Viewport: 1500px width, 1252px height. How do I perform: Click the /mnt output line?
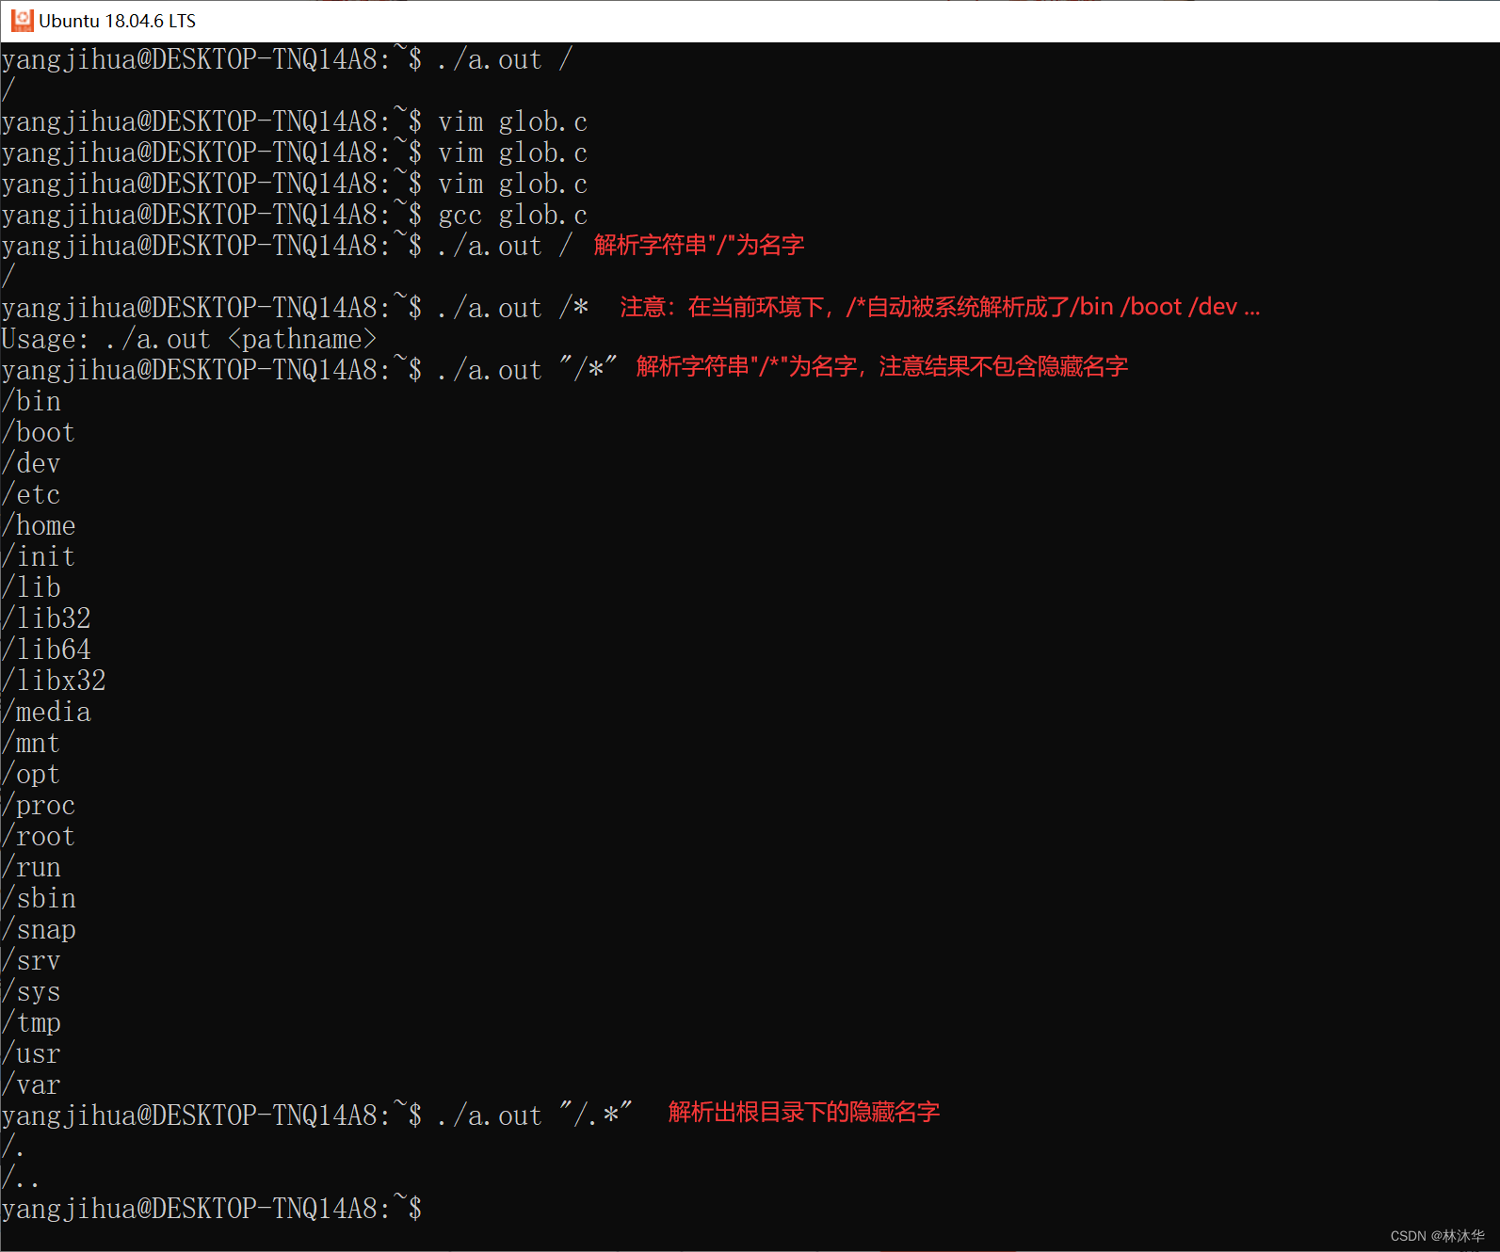point(31,744)
